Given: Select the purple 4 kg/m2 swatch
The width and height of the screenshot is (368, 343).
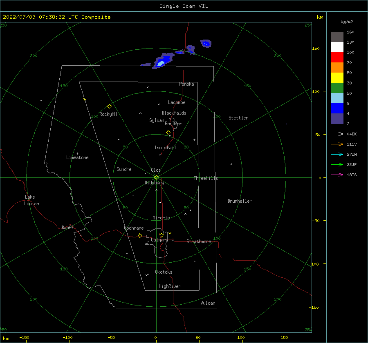Looking at the screenshot, I should tap(337, 118).
